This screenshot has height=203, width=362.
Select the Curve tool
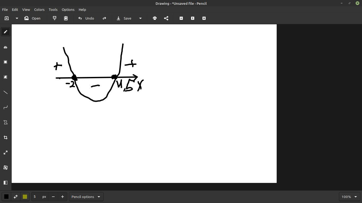[x=6, y=107]
